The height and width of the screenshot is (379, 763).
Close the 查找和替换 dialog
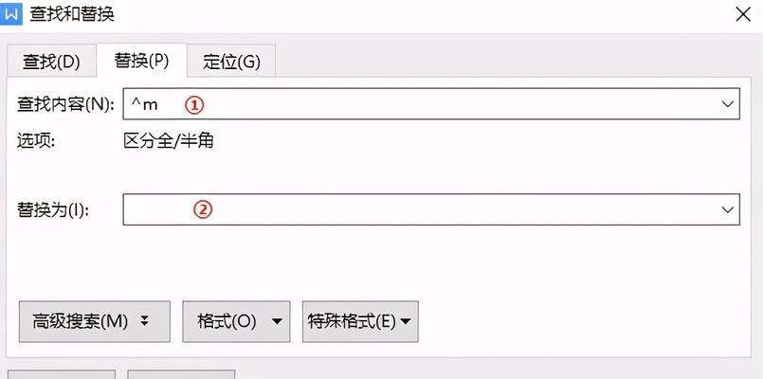(x=743, y=14)
